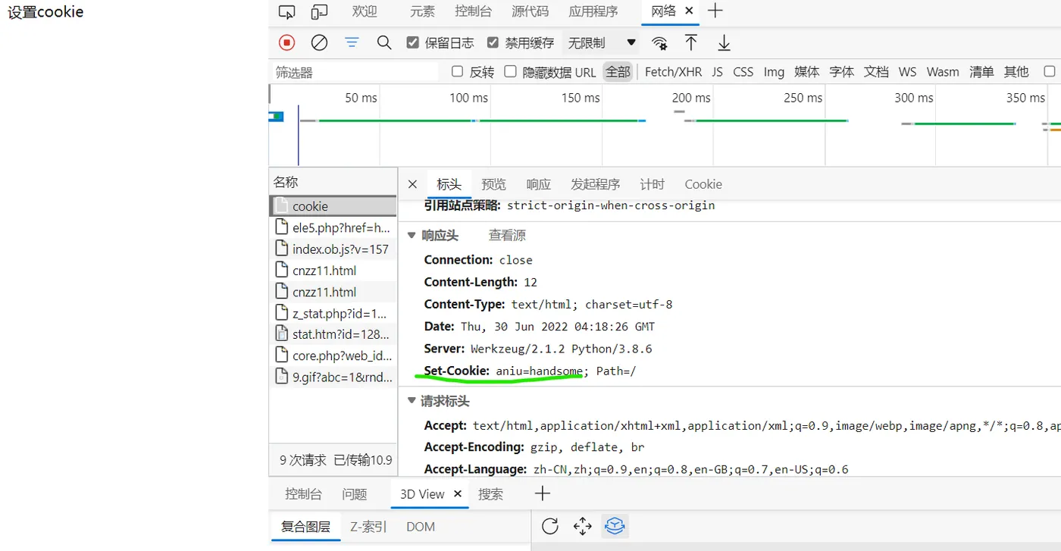This screenshot has height=551, width=1061.
Task: Open the drawer 搜索 tab
Action: coord(490,494)
